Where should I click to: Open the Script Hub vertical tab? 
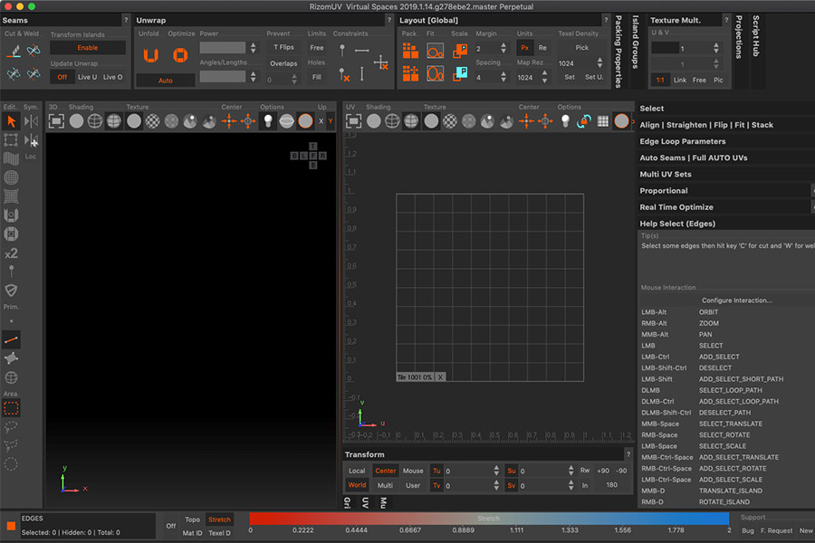(756, 36)
